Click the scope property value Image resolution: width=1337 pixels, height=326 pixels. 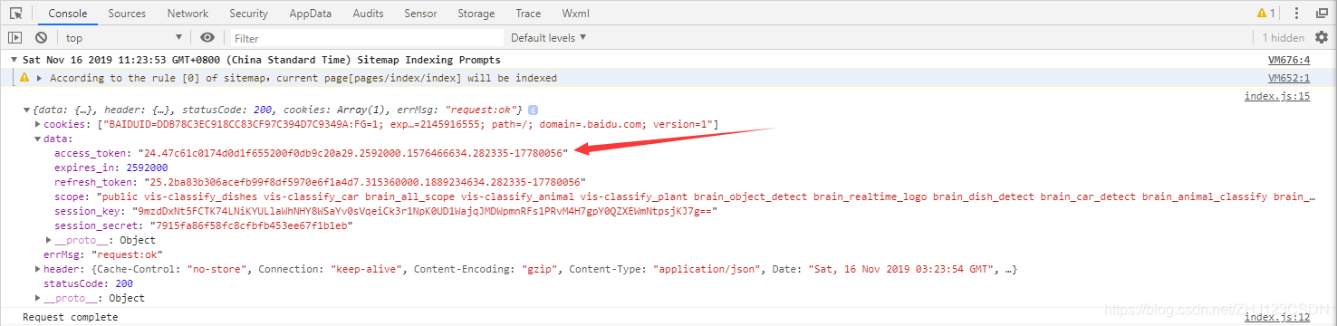(x=707, y=197)
